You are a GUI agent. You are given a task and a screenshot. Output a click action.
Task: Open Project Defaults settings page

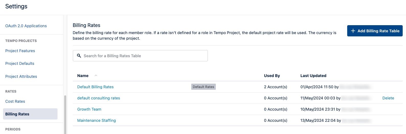pyautogui.click(x=20, y=64)
